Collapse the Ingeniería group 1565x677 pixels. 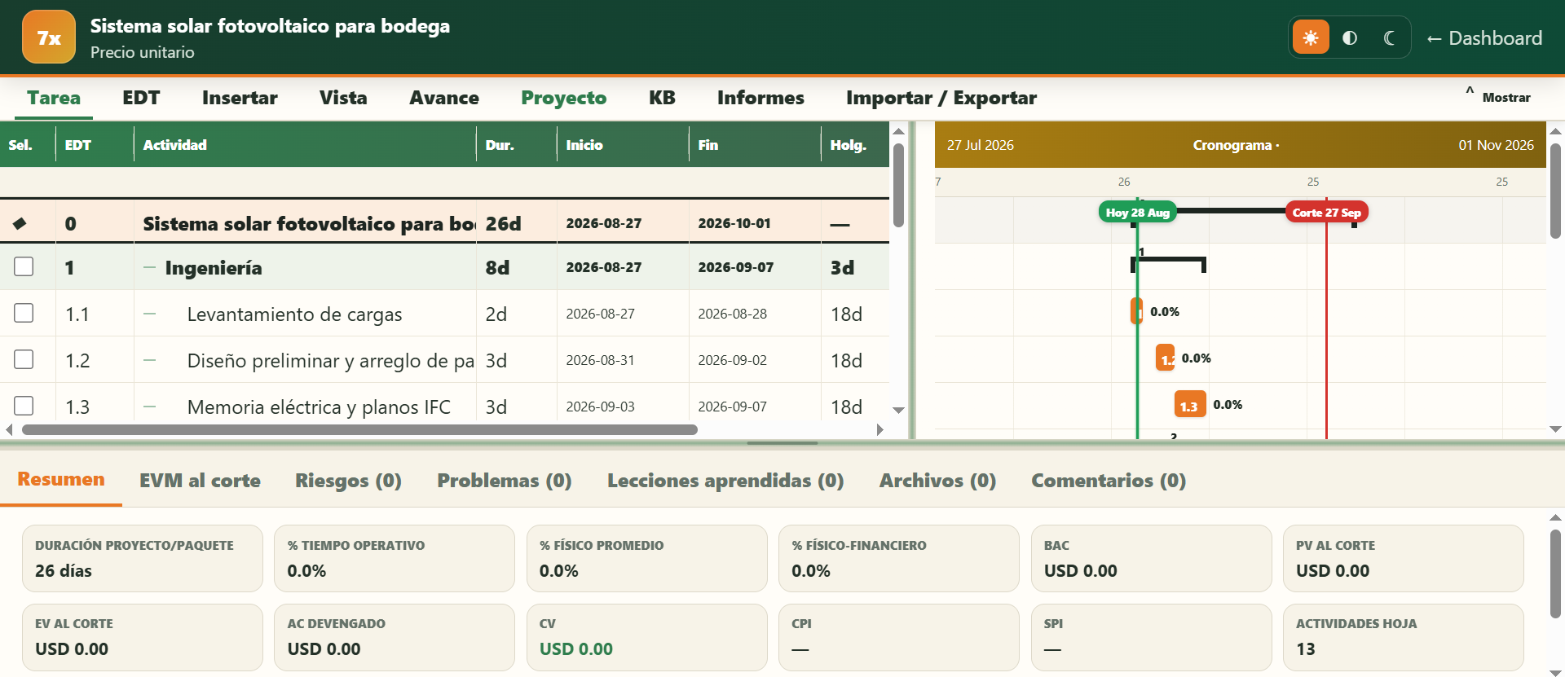149,267
